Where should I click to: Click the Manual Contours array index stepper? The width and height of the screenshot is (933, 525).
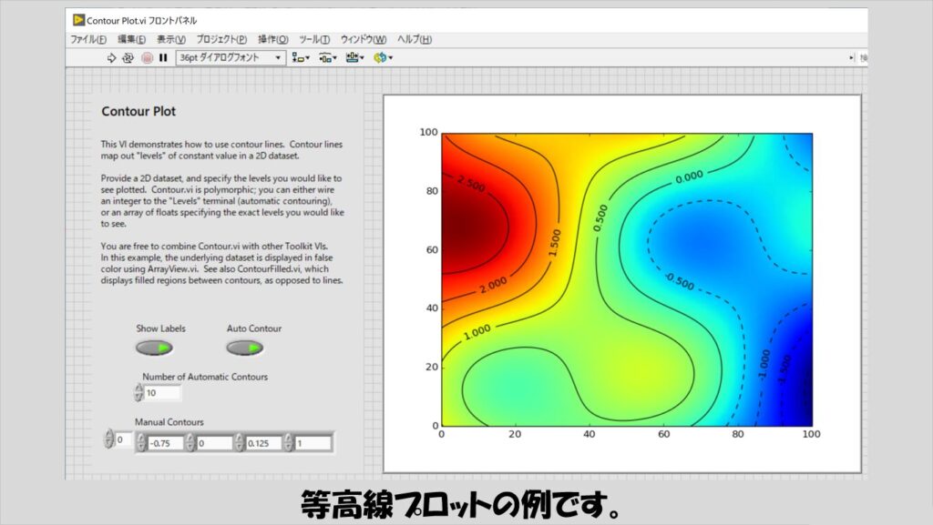tap(109, 440)
